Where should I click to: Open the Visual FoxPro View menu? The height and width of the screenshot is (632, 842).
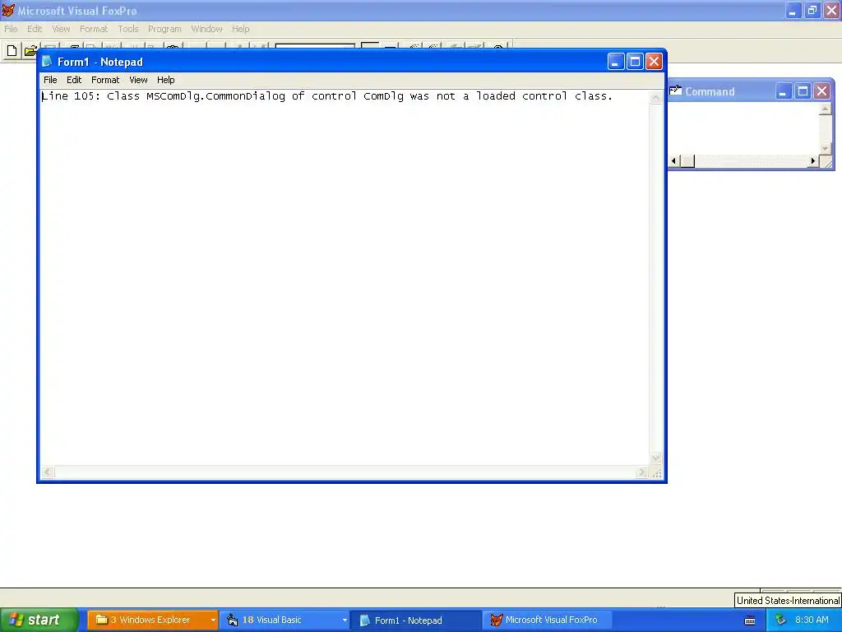pyautogui.click(x=61, y=29)
